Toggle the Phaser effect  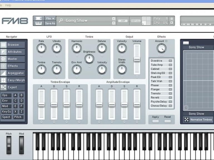pos(170,85)
